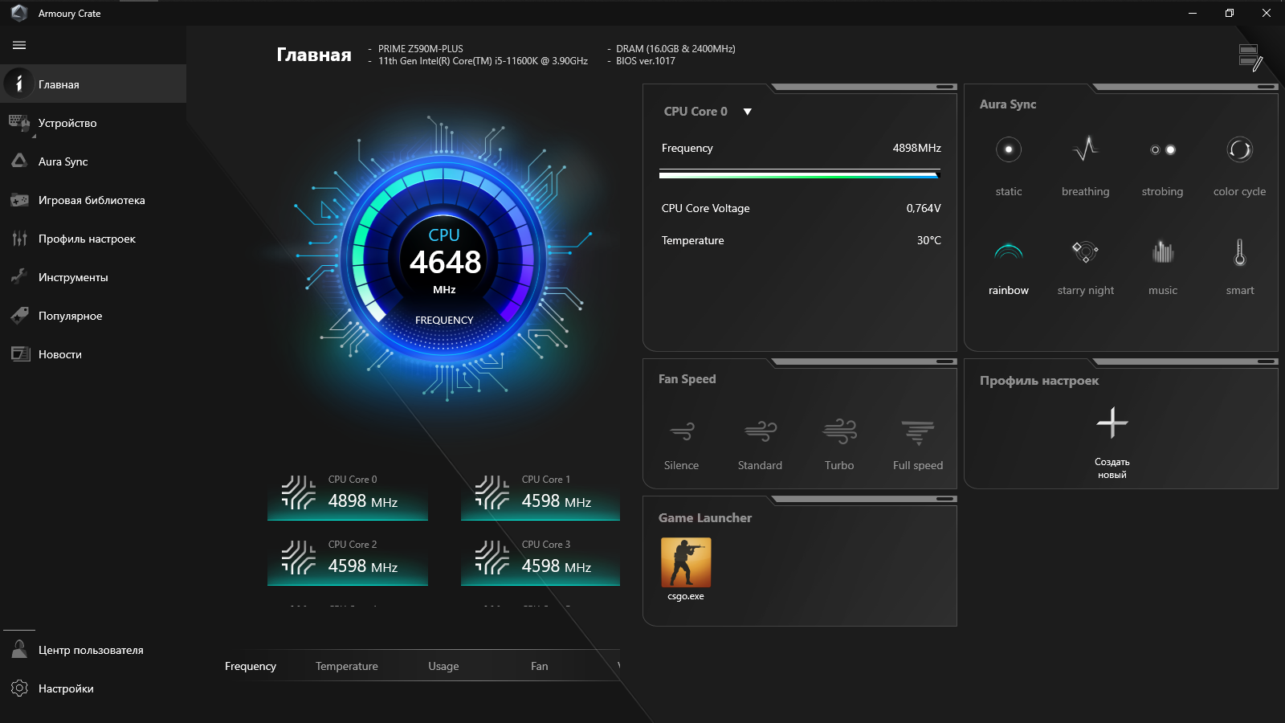Set fan speed to Full speed
Screen dimensions: 1285x723
(917, 433)
